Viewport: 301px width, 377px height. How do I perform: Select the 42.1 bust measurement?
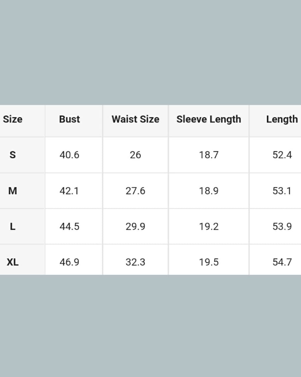click(x=70, y=191)
